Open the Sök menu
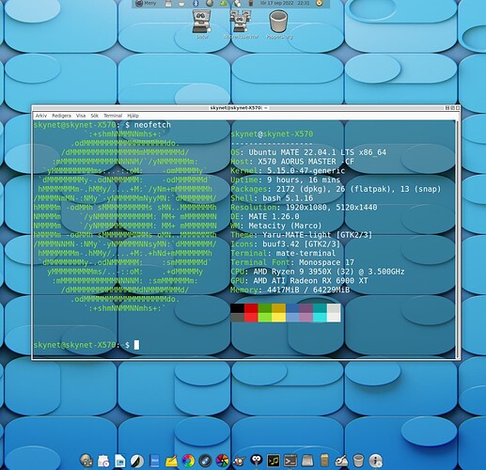This screenshot has width=486, height=470. pos(94,116)
